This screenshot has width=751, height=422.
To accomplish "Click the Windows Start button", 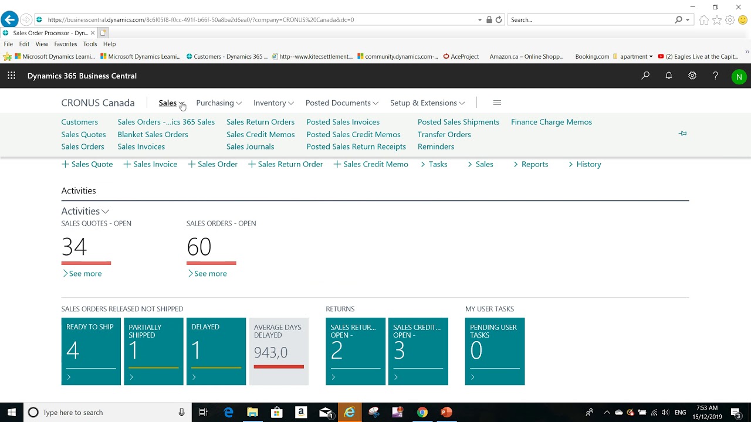I will pos(12,412).
